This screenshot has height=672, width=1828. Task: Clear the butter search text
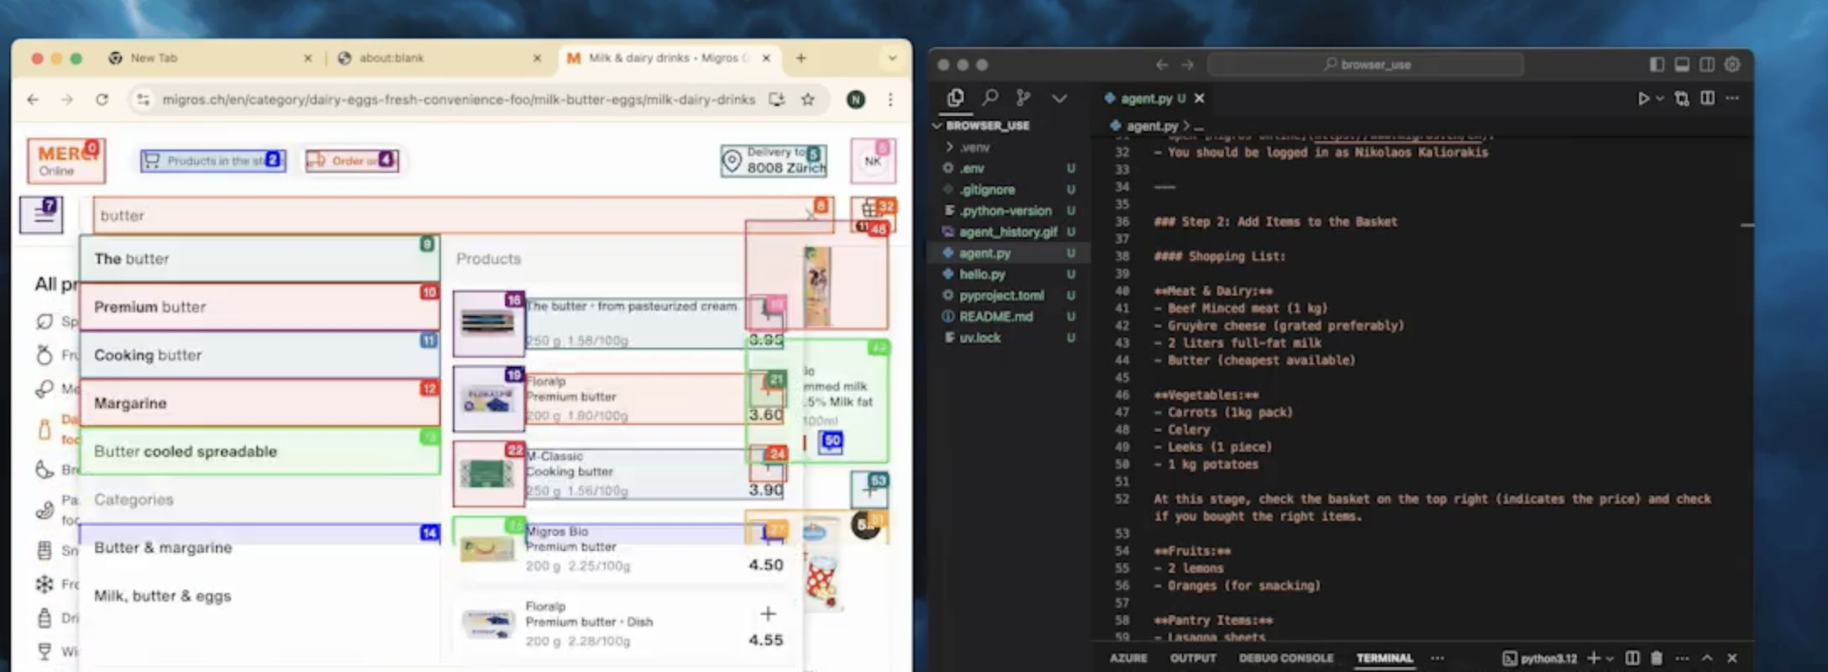(811, 215)
